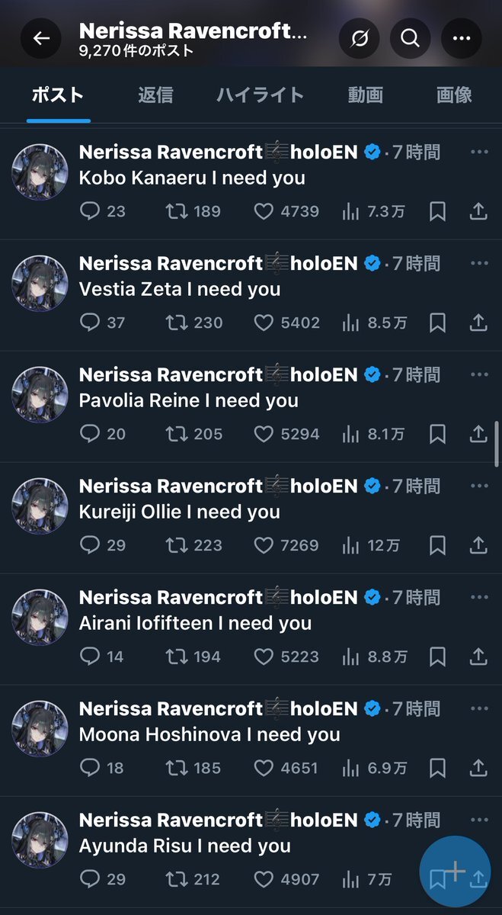Compose a new post with plus button

click(455, 872)
